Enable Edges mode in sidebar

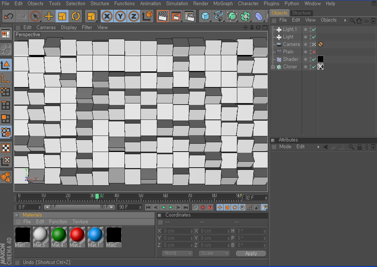click(6, 105)
